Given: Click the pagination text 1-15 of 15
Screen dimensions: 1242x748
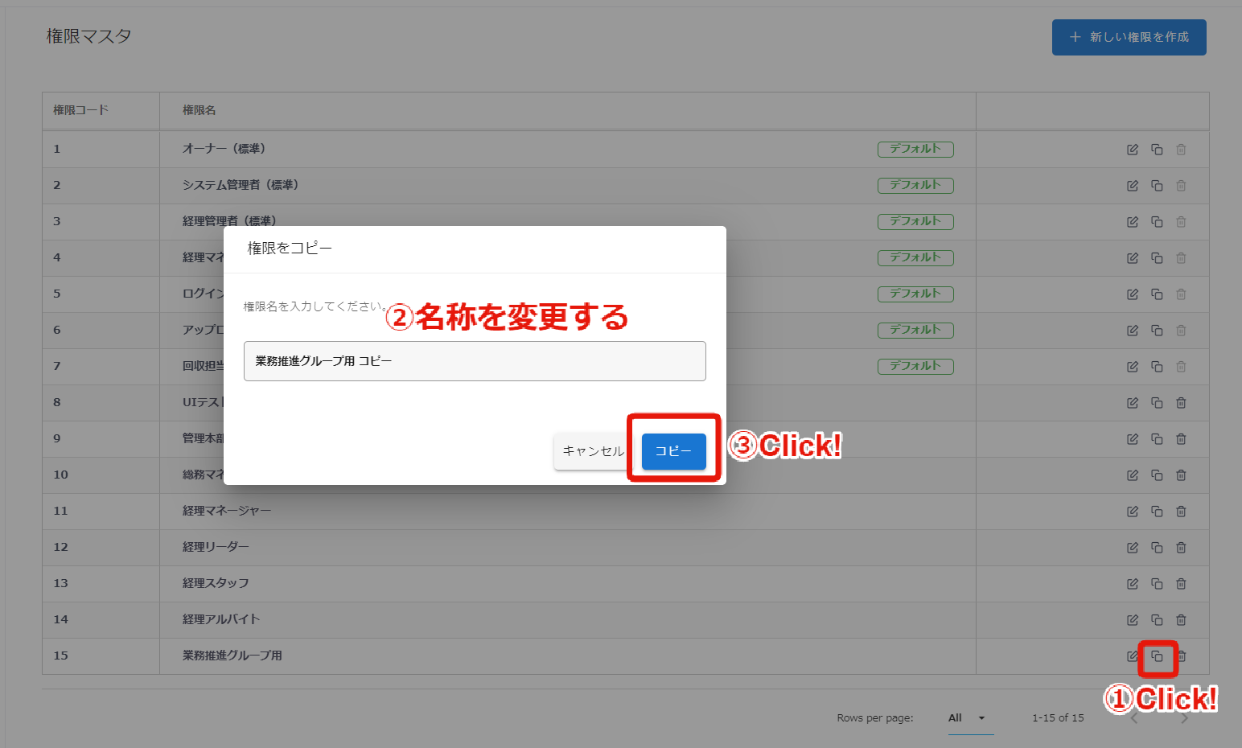Looking at the screenshot, I should point(1058,718).
